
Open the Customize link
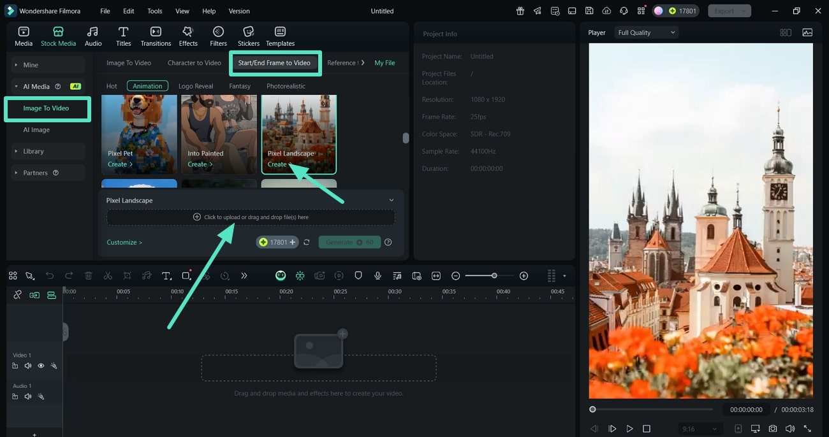coord(124,243)
